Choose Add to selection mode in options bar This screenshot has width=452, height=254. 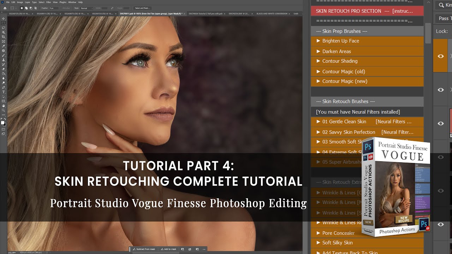click(x=26, y=8)
